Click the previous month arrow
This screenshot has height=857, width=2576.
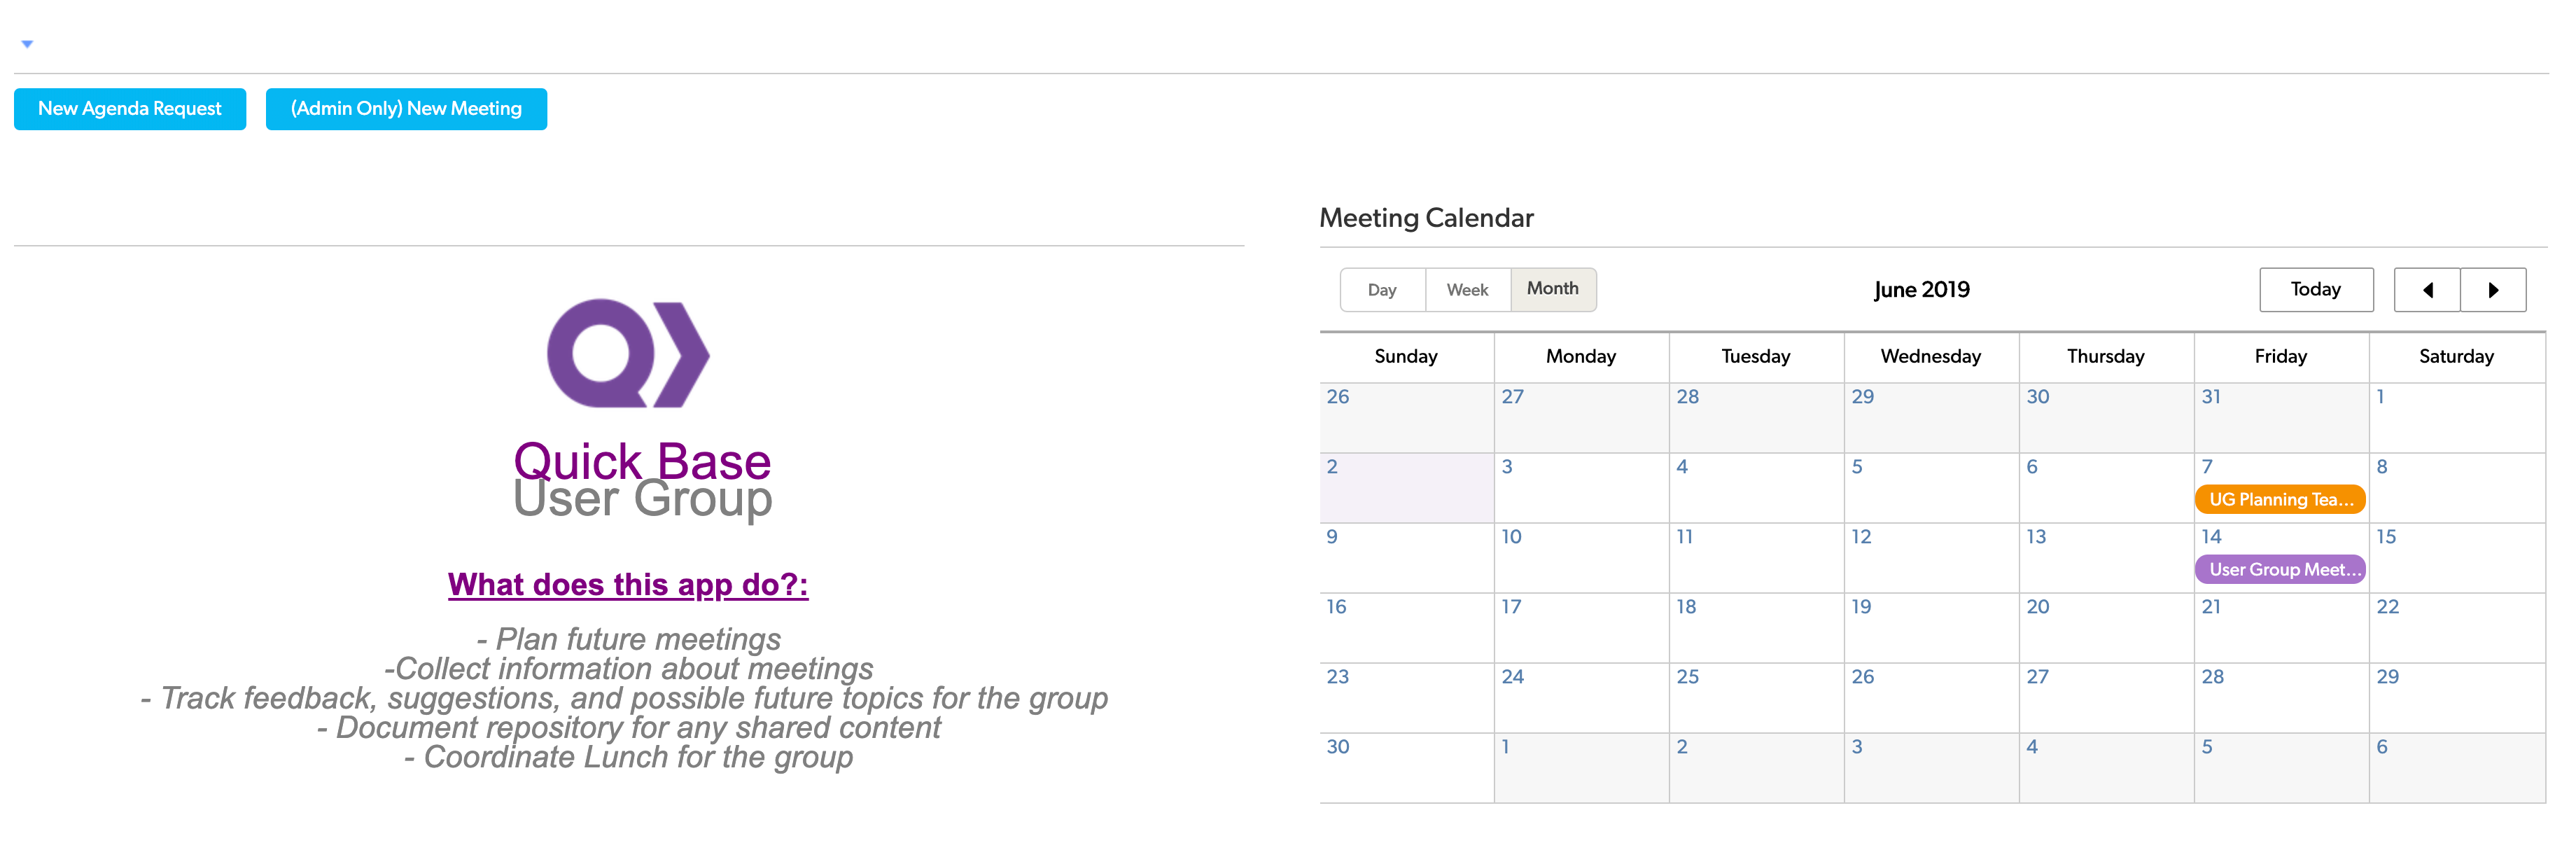click(x=2427, y=290)
